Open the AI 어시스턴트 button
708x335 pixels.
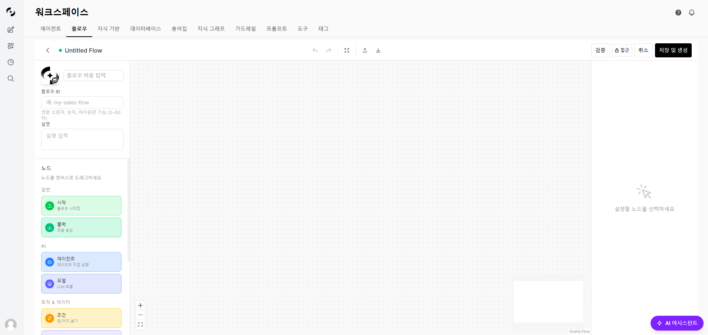point(677,323)
